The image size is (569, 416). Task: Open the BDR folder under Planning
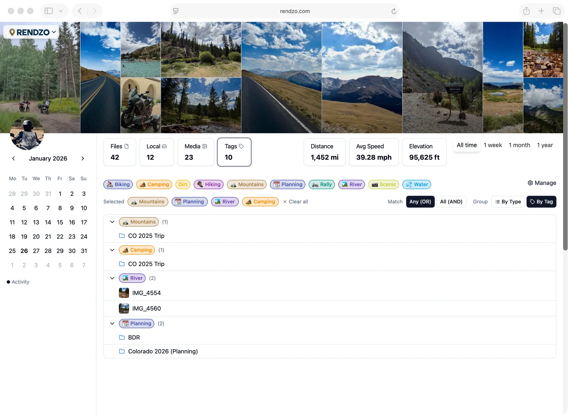134,337
